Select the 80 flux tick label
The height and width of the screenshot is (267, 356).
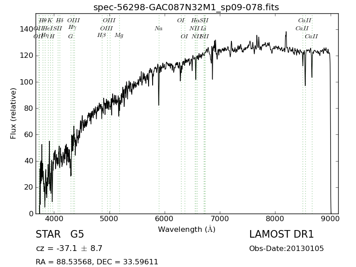pyautogui.click(x=29, y=108)
